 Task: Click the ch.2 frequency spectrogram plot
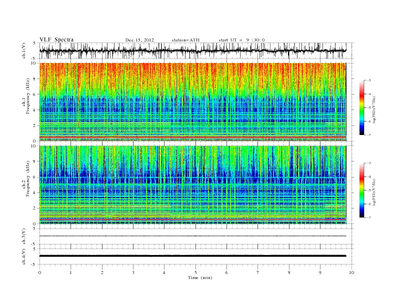[x=192, y=185]
